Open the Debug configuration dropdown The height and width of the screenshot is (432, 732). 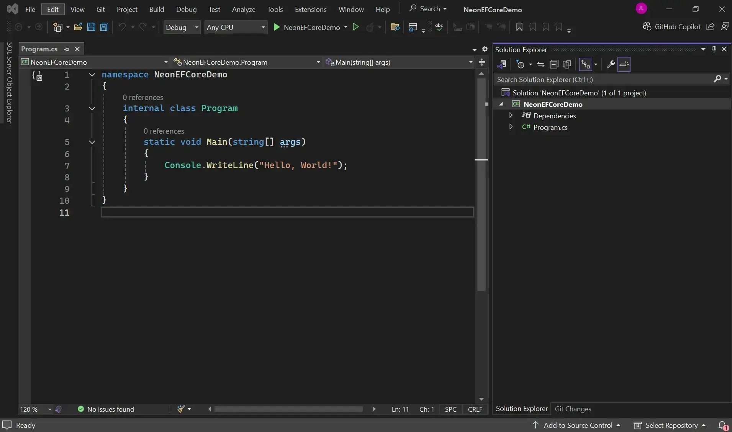[x=182, y=27]
